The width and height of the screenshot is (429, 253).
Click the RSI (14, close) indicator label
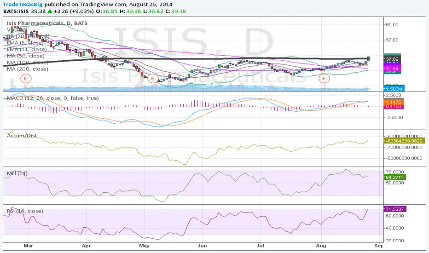click(x=25, y=211)
